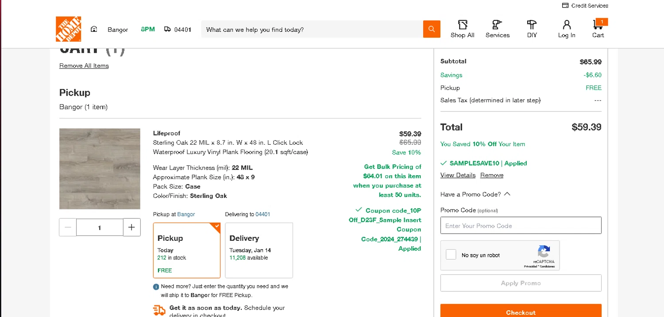
Task: Click the info icon beside Need more
Action: point(156,287)
